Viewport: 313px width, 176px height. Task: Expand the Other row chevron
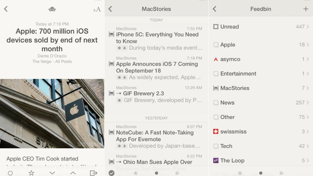click(x=308, y=117)
